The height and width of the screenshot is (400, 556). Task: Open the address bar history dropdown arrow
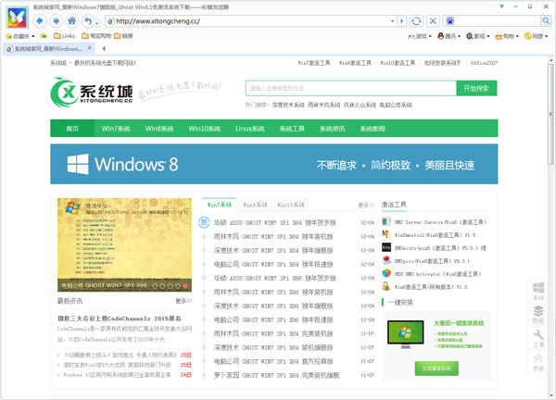pos(393,21)
